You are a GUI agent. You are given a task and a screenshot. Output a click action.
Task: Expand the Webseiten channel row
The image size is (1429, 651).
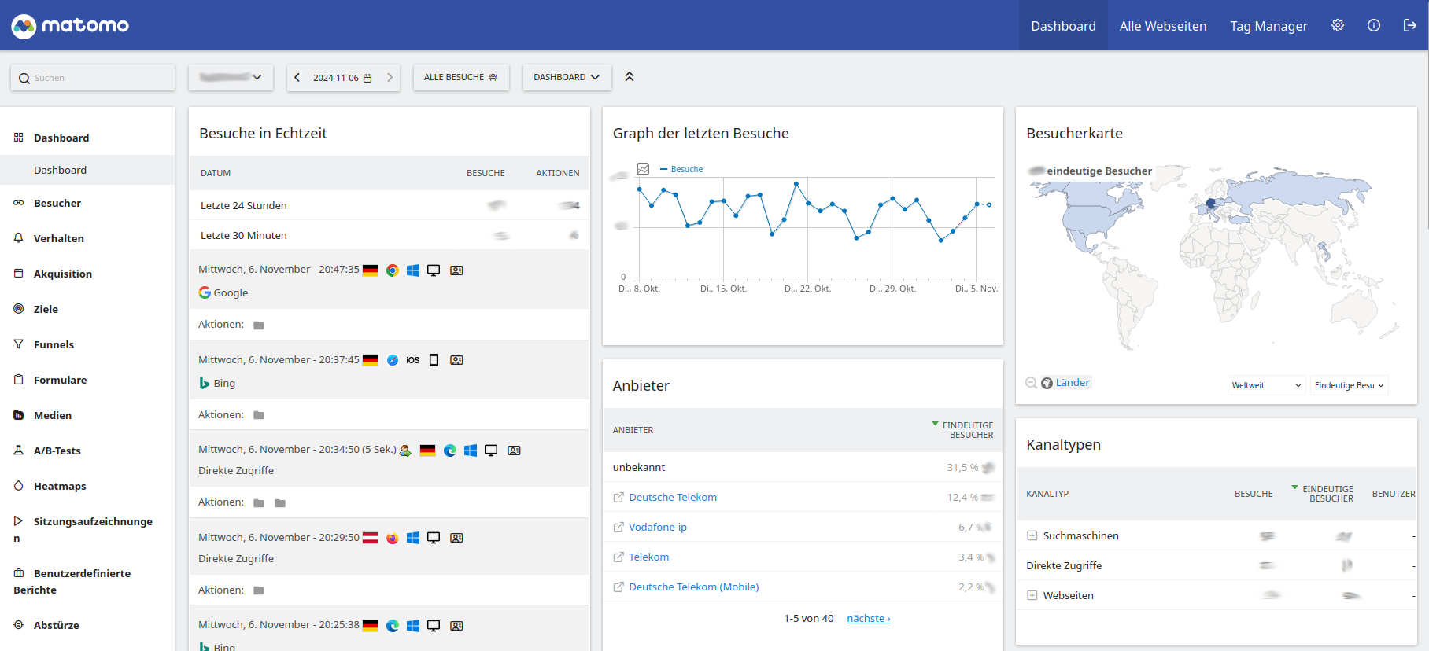pyautogui.click(x=1032, y=595)
